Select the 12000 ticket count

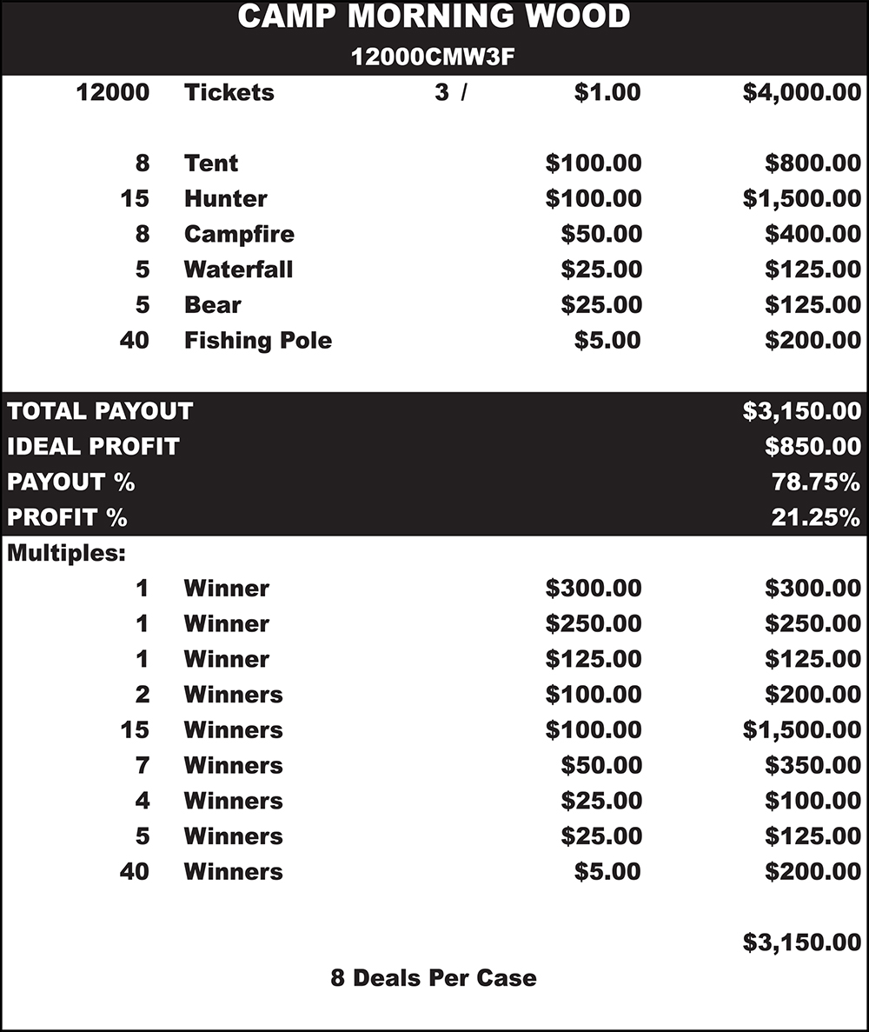pyautogui.click(x=113, y=92)
